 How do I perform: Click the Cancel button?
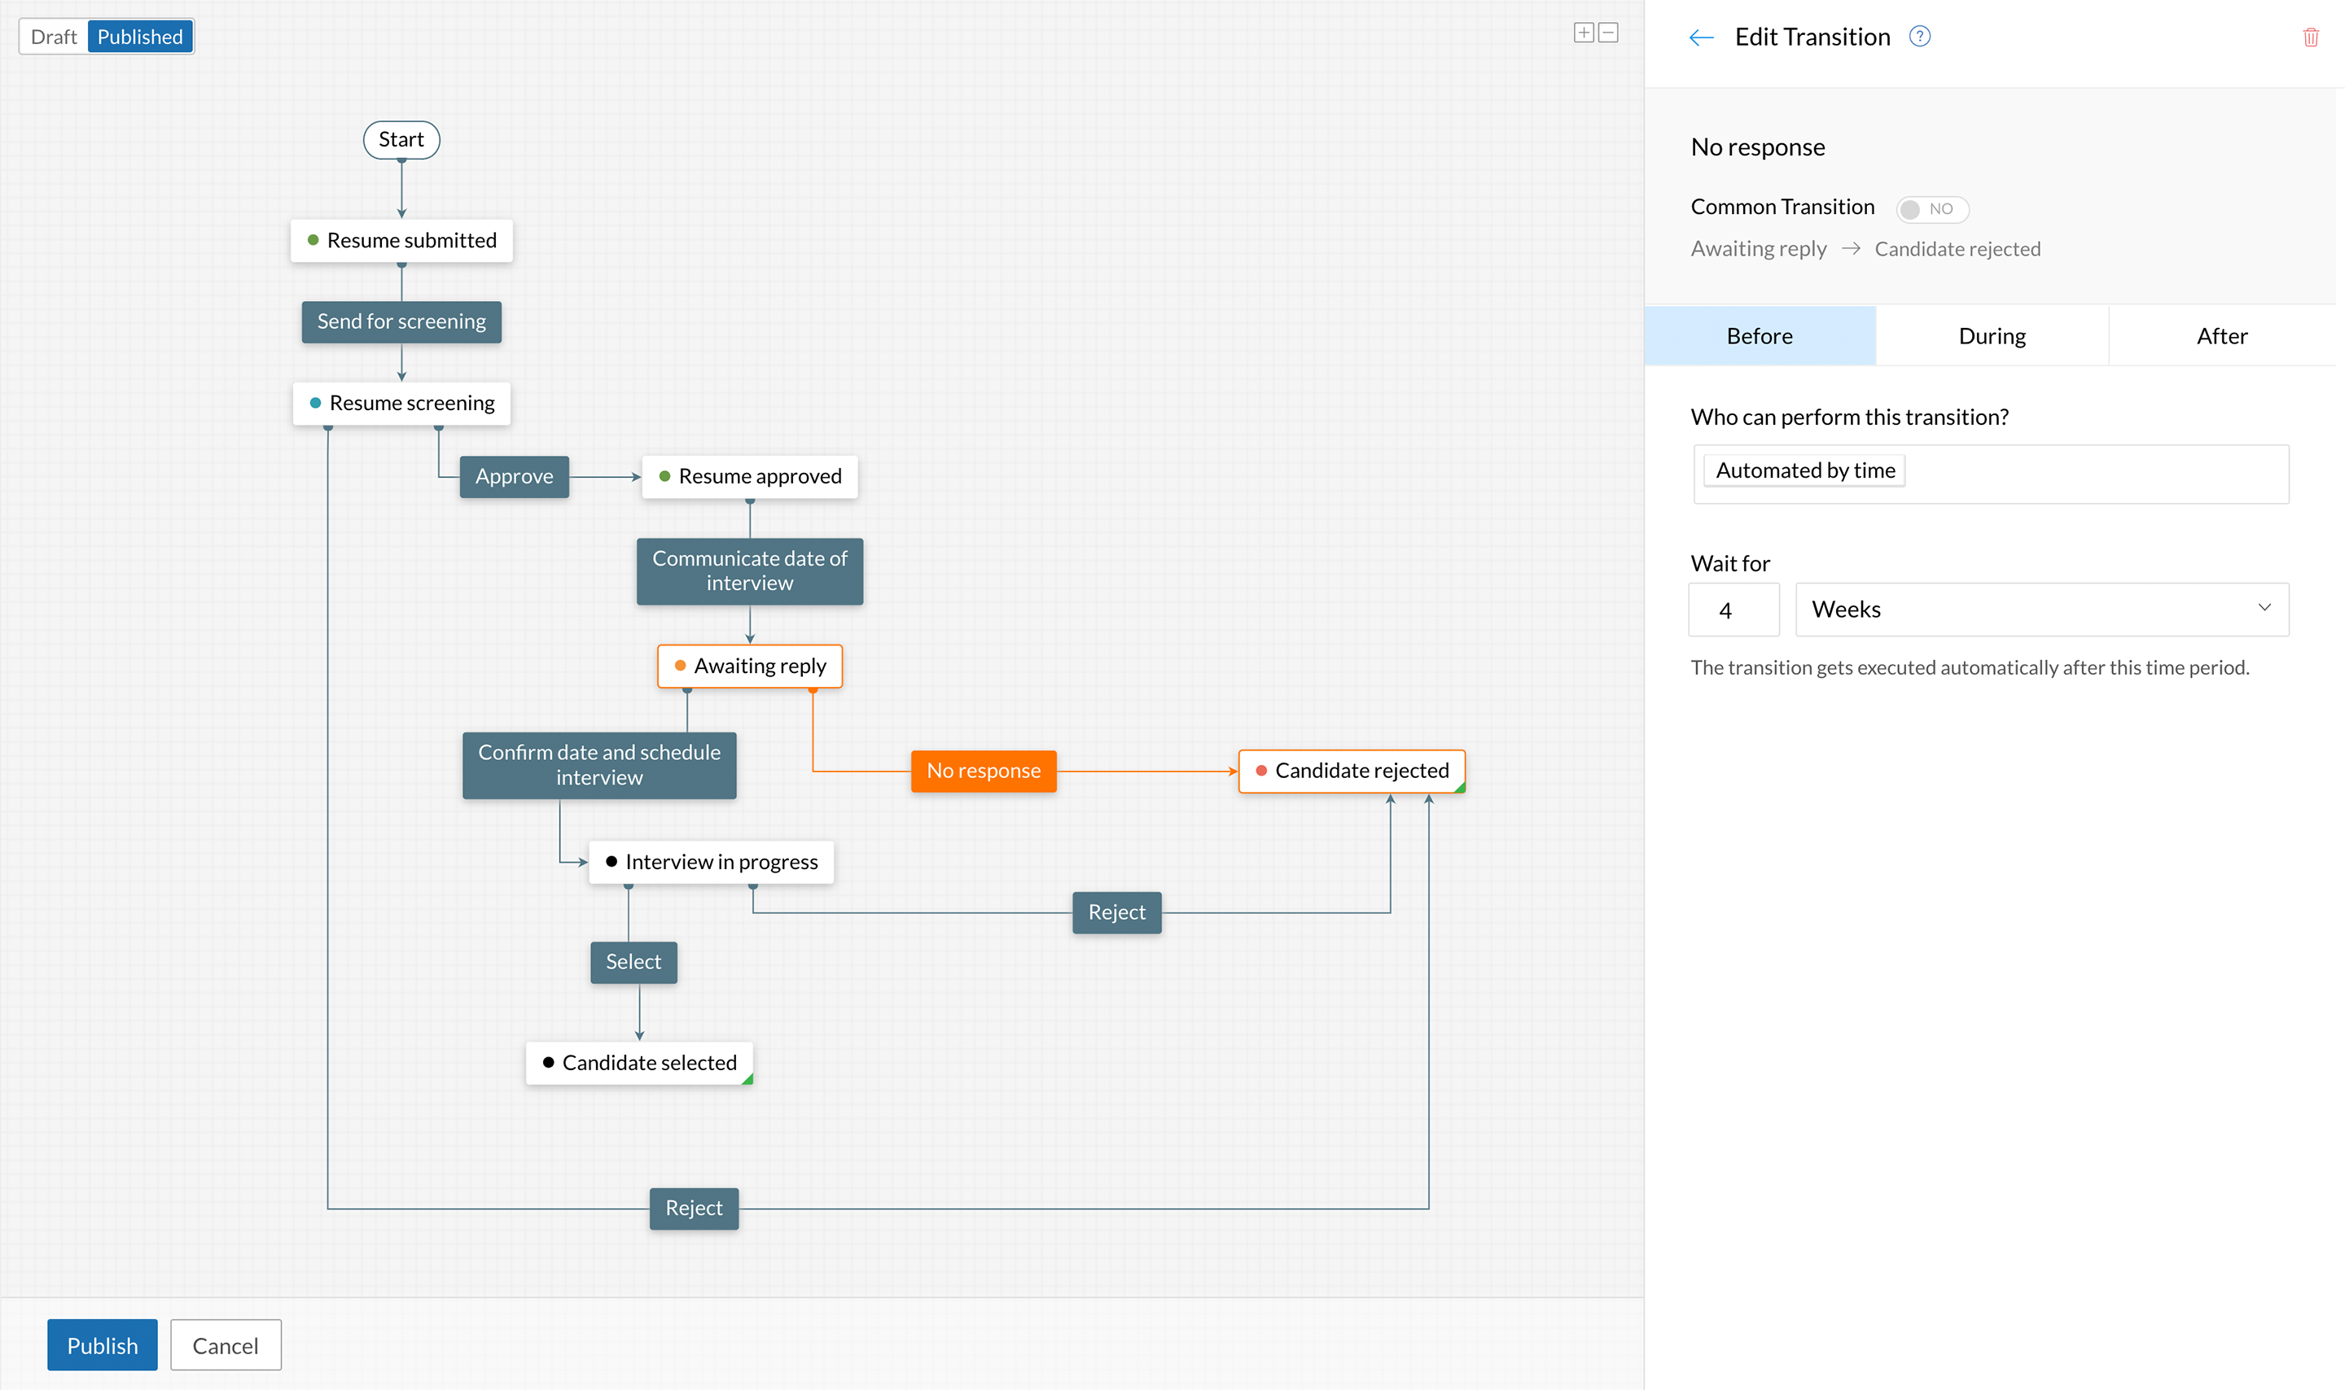(225, 1345)
